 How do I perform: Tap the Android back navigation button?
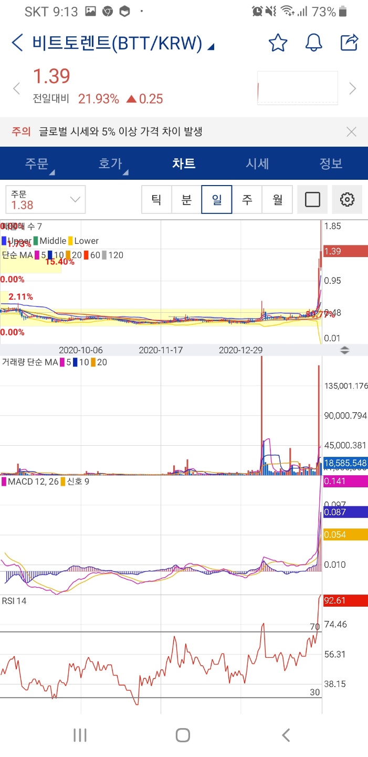286,735
